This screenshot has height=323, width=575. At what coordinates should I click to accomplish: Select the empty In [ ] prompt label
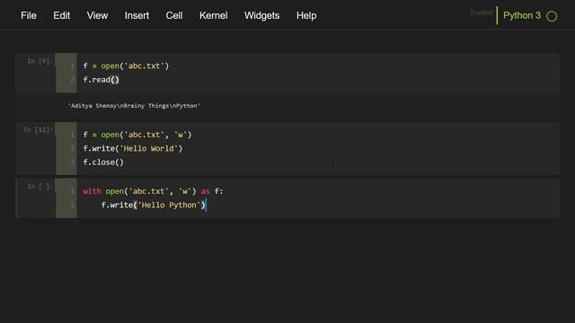40,187
